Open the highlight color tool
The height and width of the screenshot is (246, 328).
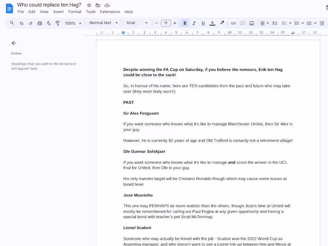[x=222, y=23]
